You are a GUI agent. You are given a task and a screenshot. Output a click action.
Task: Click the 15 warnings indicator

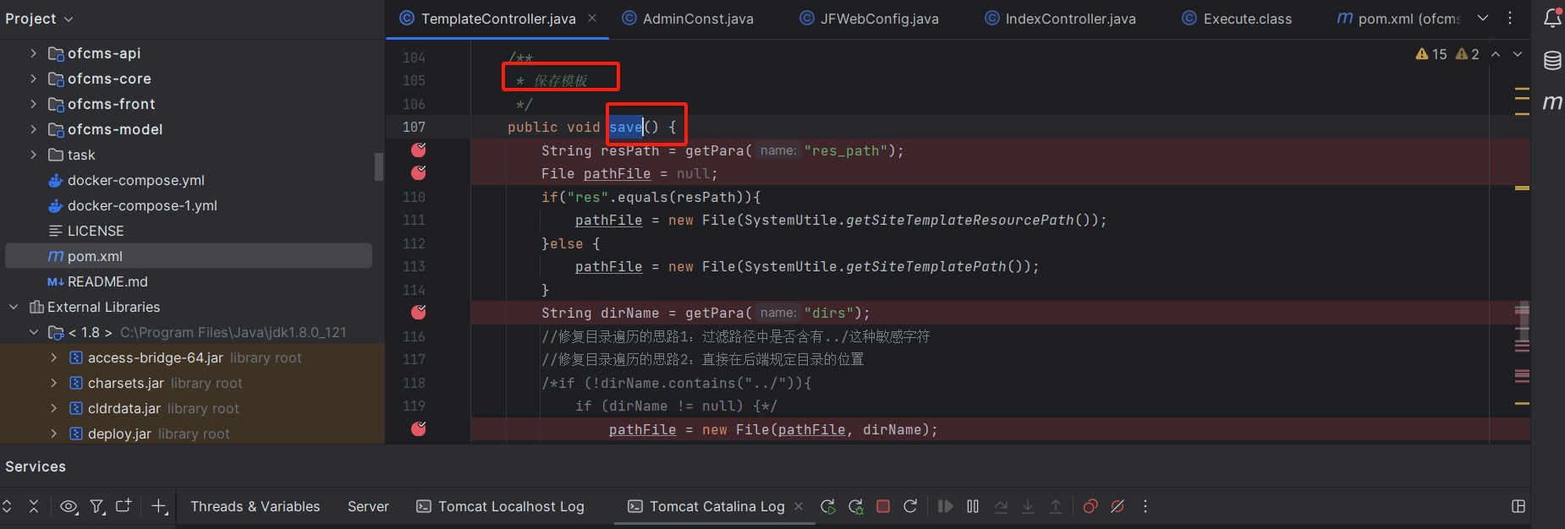[1431, 54]
